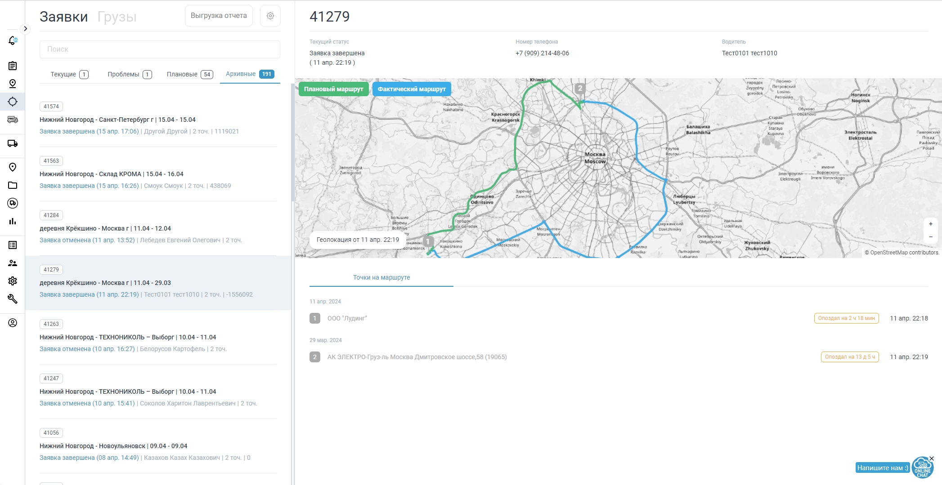Open the user profile icon in sidebar

pos(13,323)
